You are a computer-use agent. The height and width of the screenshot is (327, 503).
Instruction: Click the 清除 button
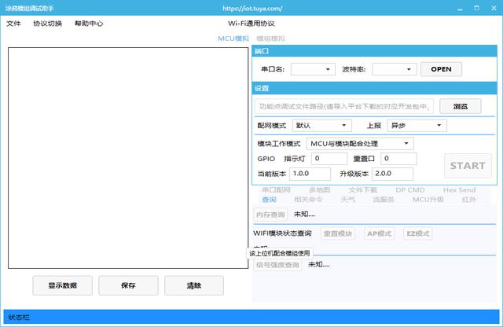point(194,285)
